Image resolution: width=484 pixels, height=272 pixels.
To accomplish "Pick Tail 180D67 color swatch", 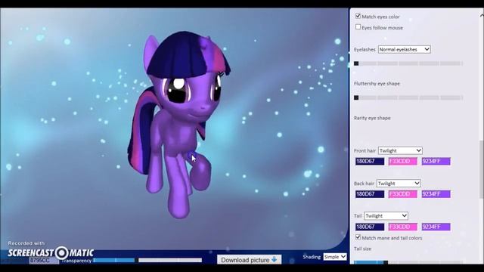I will pos(370,227).
